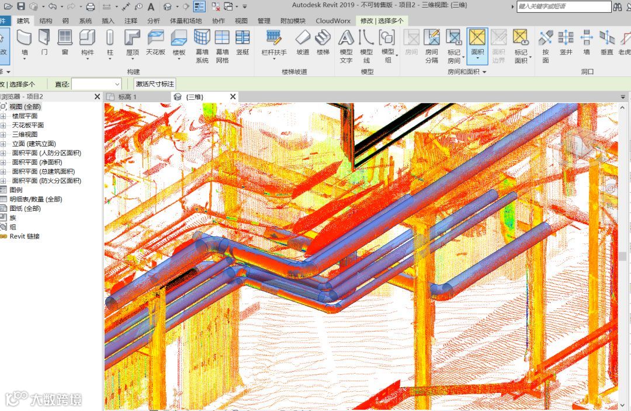Image resolution: width=631 pixels, height=411 pixels.
Task: Expand the 三维视图 tree node
Action: point(4,134)
